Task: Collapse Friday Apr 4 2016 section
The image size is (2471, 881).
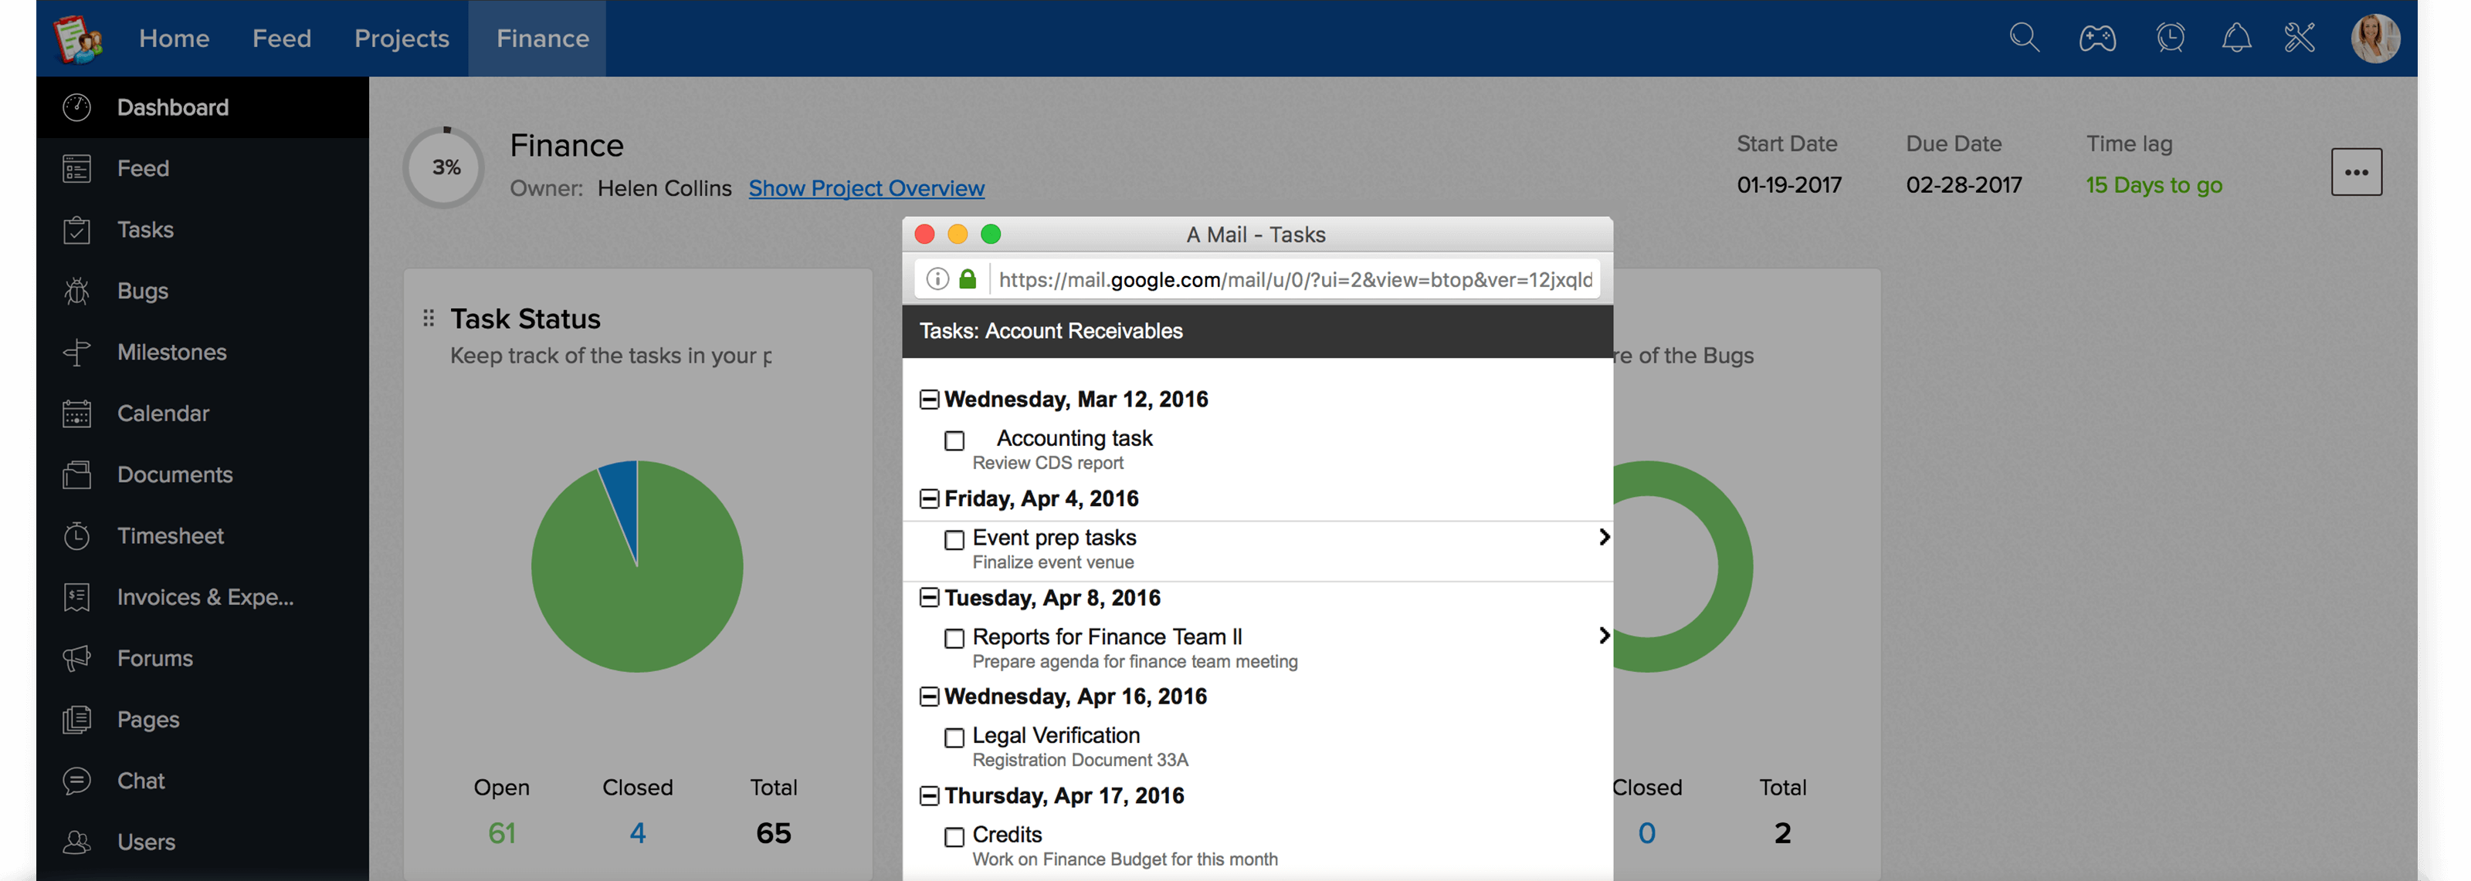Action: point(928,498)
